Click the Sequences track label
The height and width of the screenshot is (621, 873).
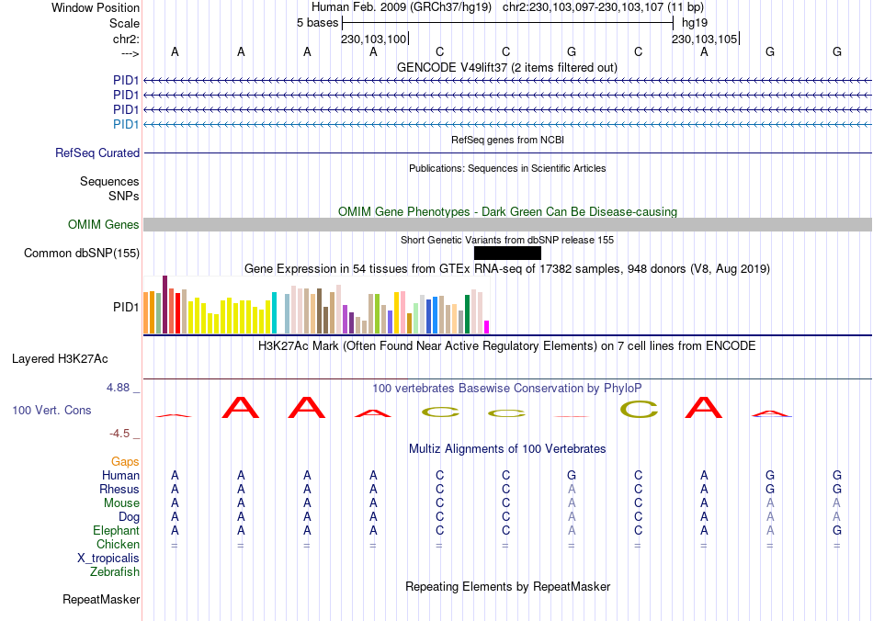(x=109, y=181)
